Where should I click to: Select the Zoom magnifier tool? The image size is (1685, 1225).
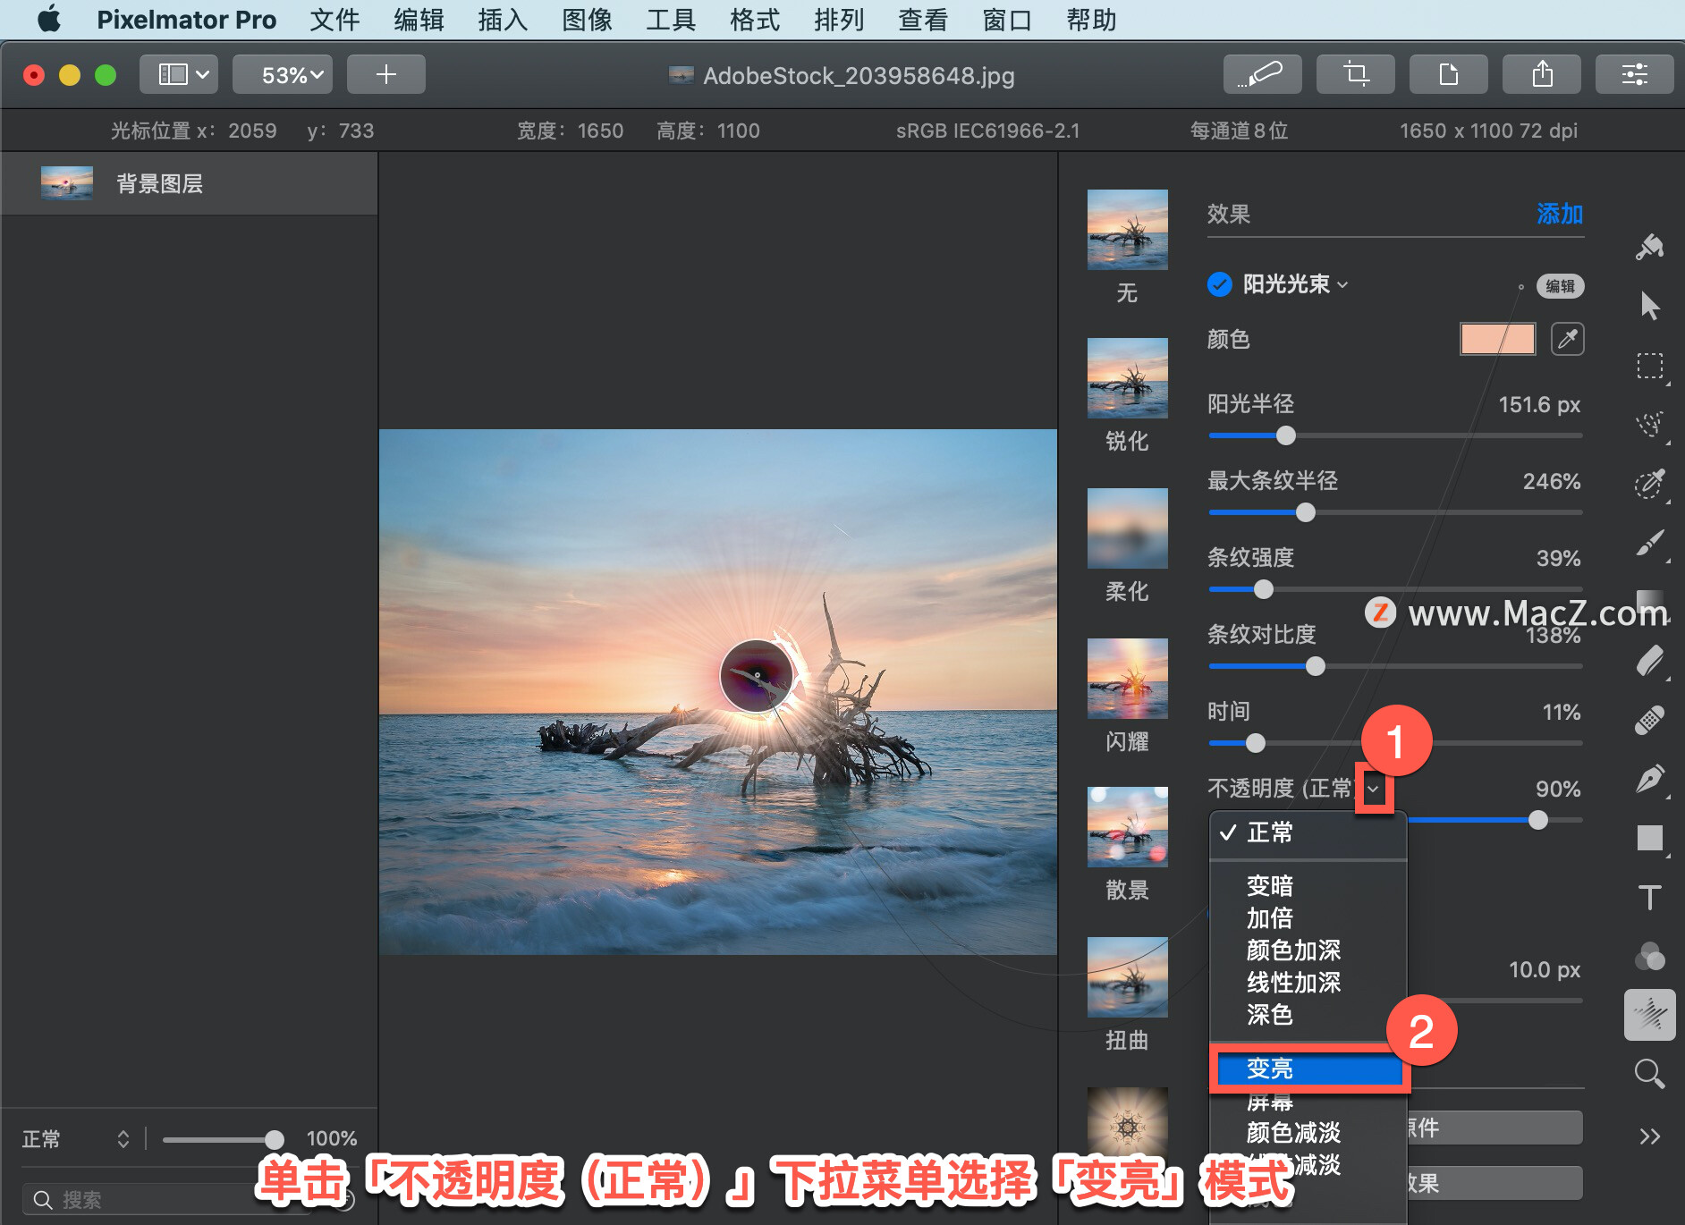[1650, 1074]
